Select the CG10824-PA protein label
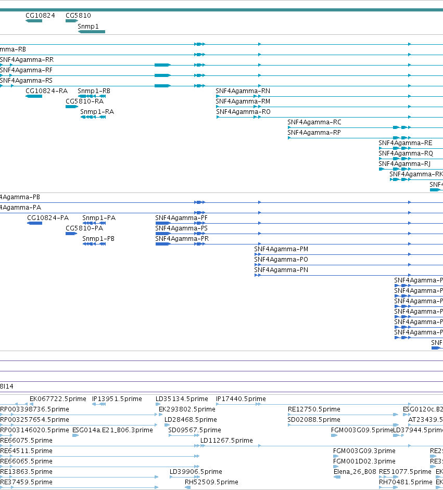The width and height of the screenshot is (443, 490). pos(48,218)
